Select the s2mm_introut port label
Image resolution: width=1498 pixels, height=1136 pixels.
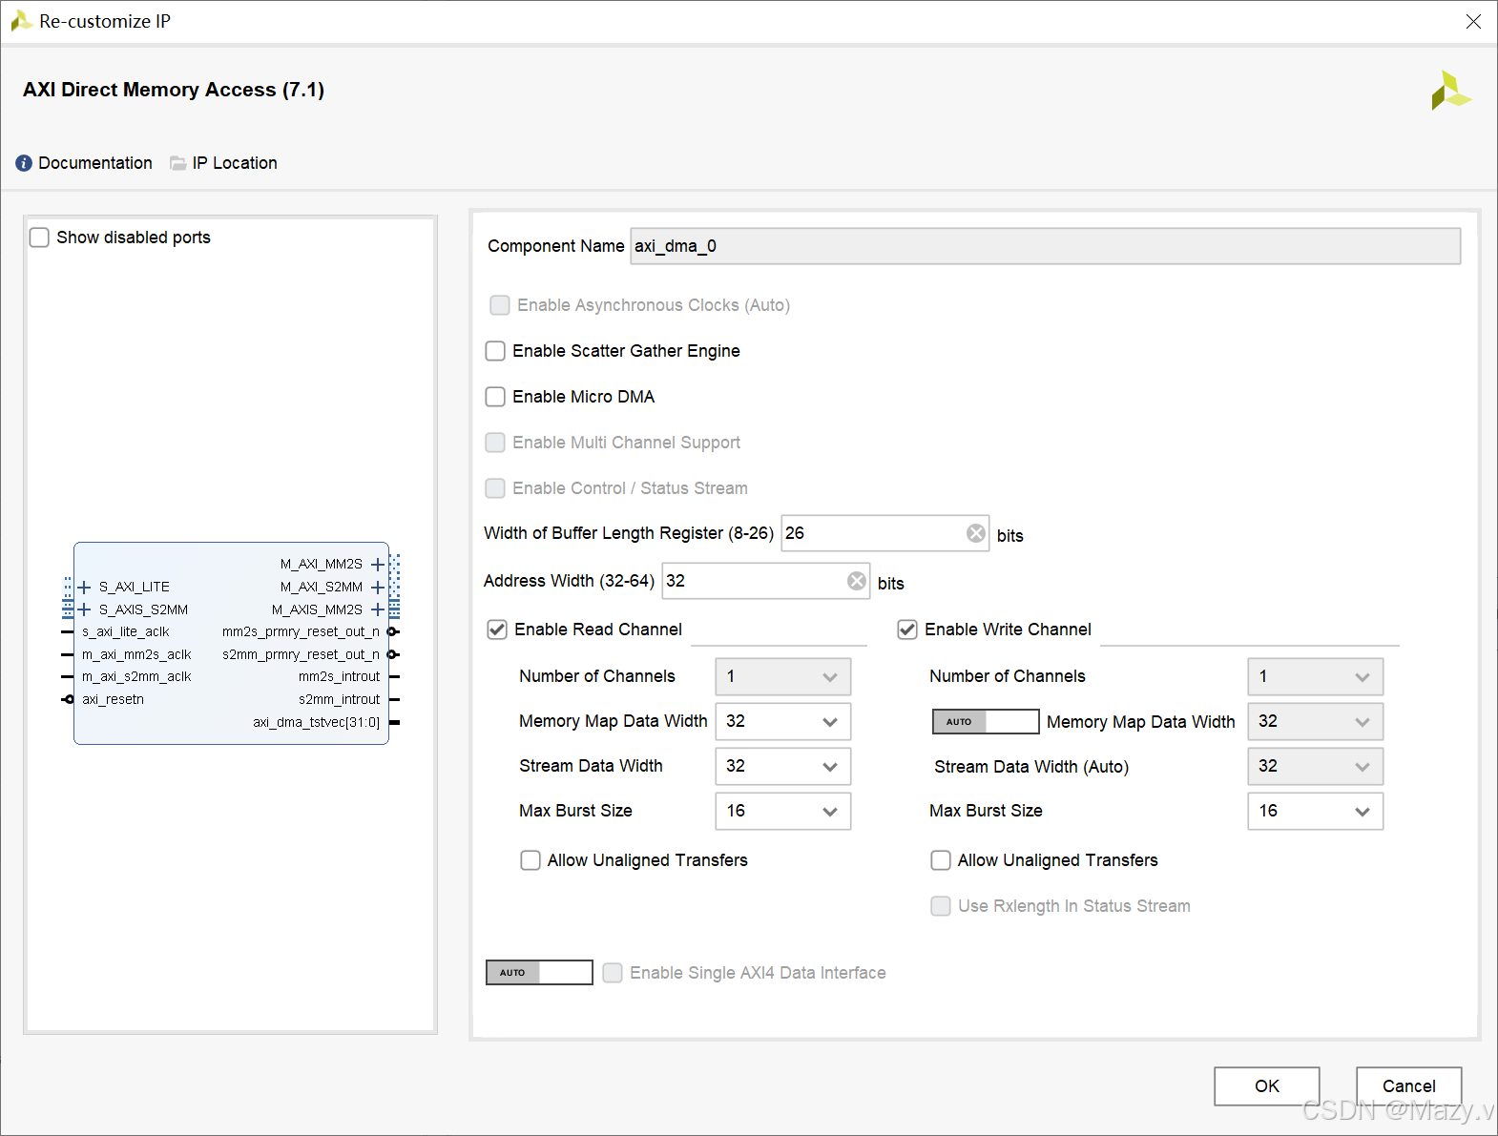(339, 699)
